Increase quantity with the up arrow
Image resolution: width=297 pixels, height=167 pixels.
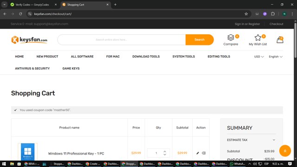165,152
